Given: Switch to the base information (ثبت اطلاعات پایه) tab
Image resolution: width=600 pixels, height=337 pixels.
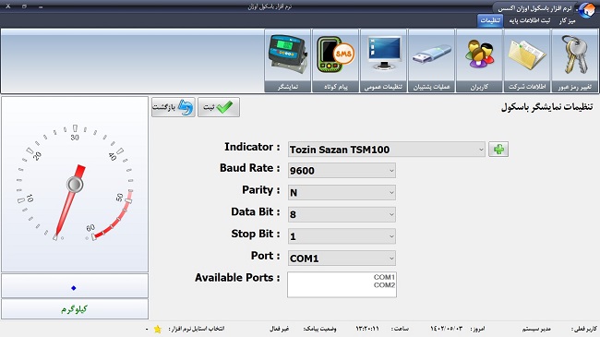Looking at the screenshot, I should (x=530, y=20).
